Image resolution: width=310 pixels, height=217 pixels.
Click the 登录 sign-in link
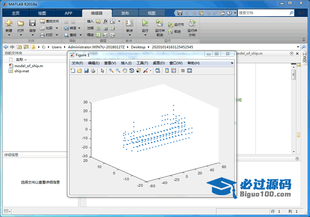[302, 13]
